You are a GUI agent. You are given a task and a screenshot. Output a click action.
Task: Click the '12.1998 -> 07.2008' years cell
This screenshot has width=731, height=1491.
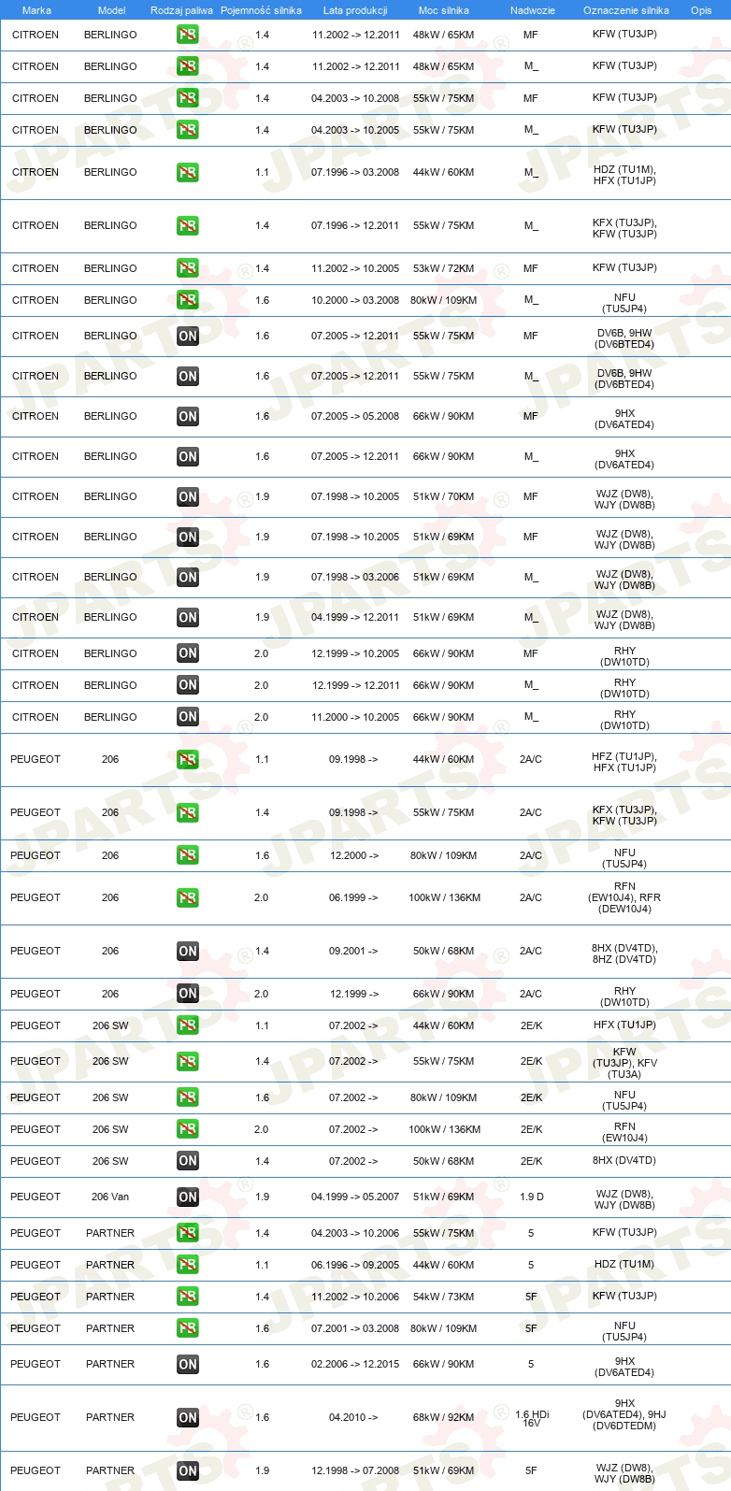pyautogui.click(x=355, y=1470)
